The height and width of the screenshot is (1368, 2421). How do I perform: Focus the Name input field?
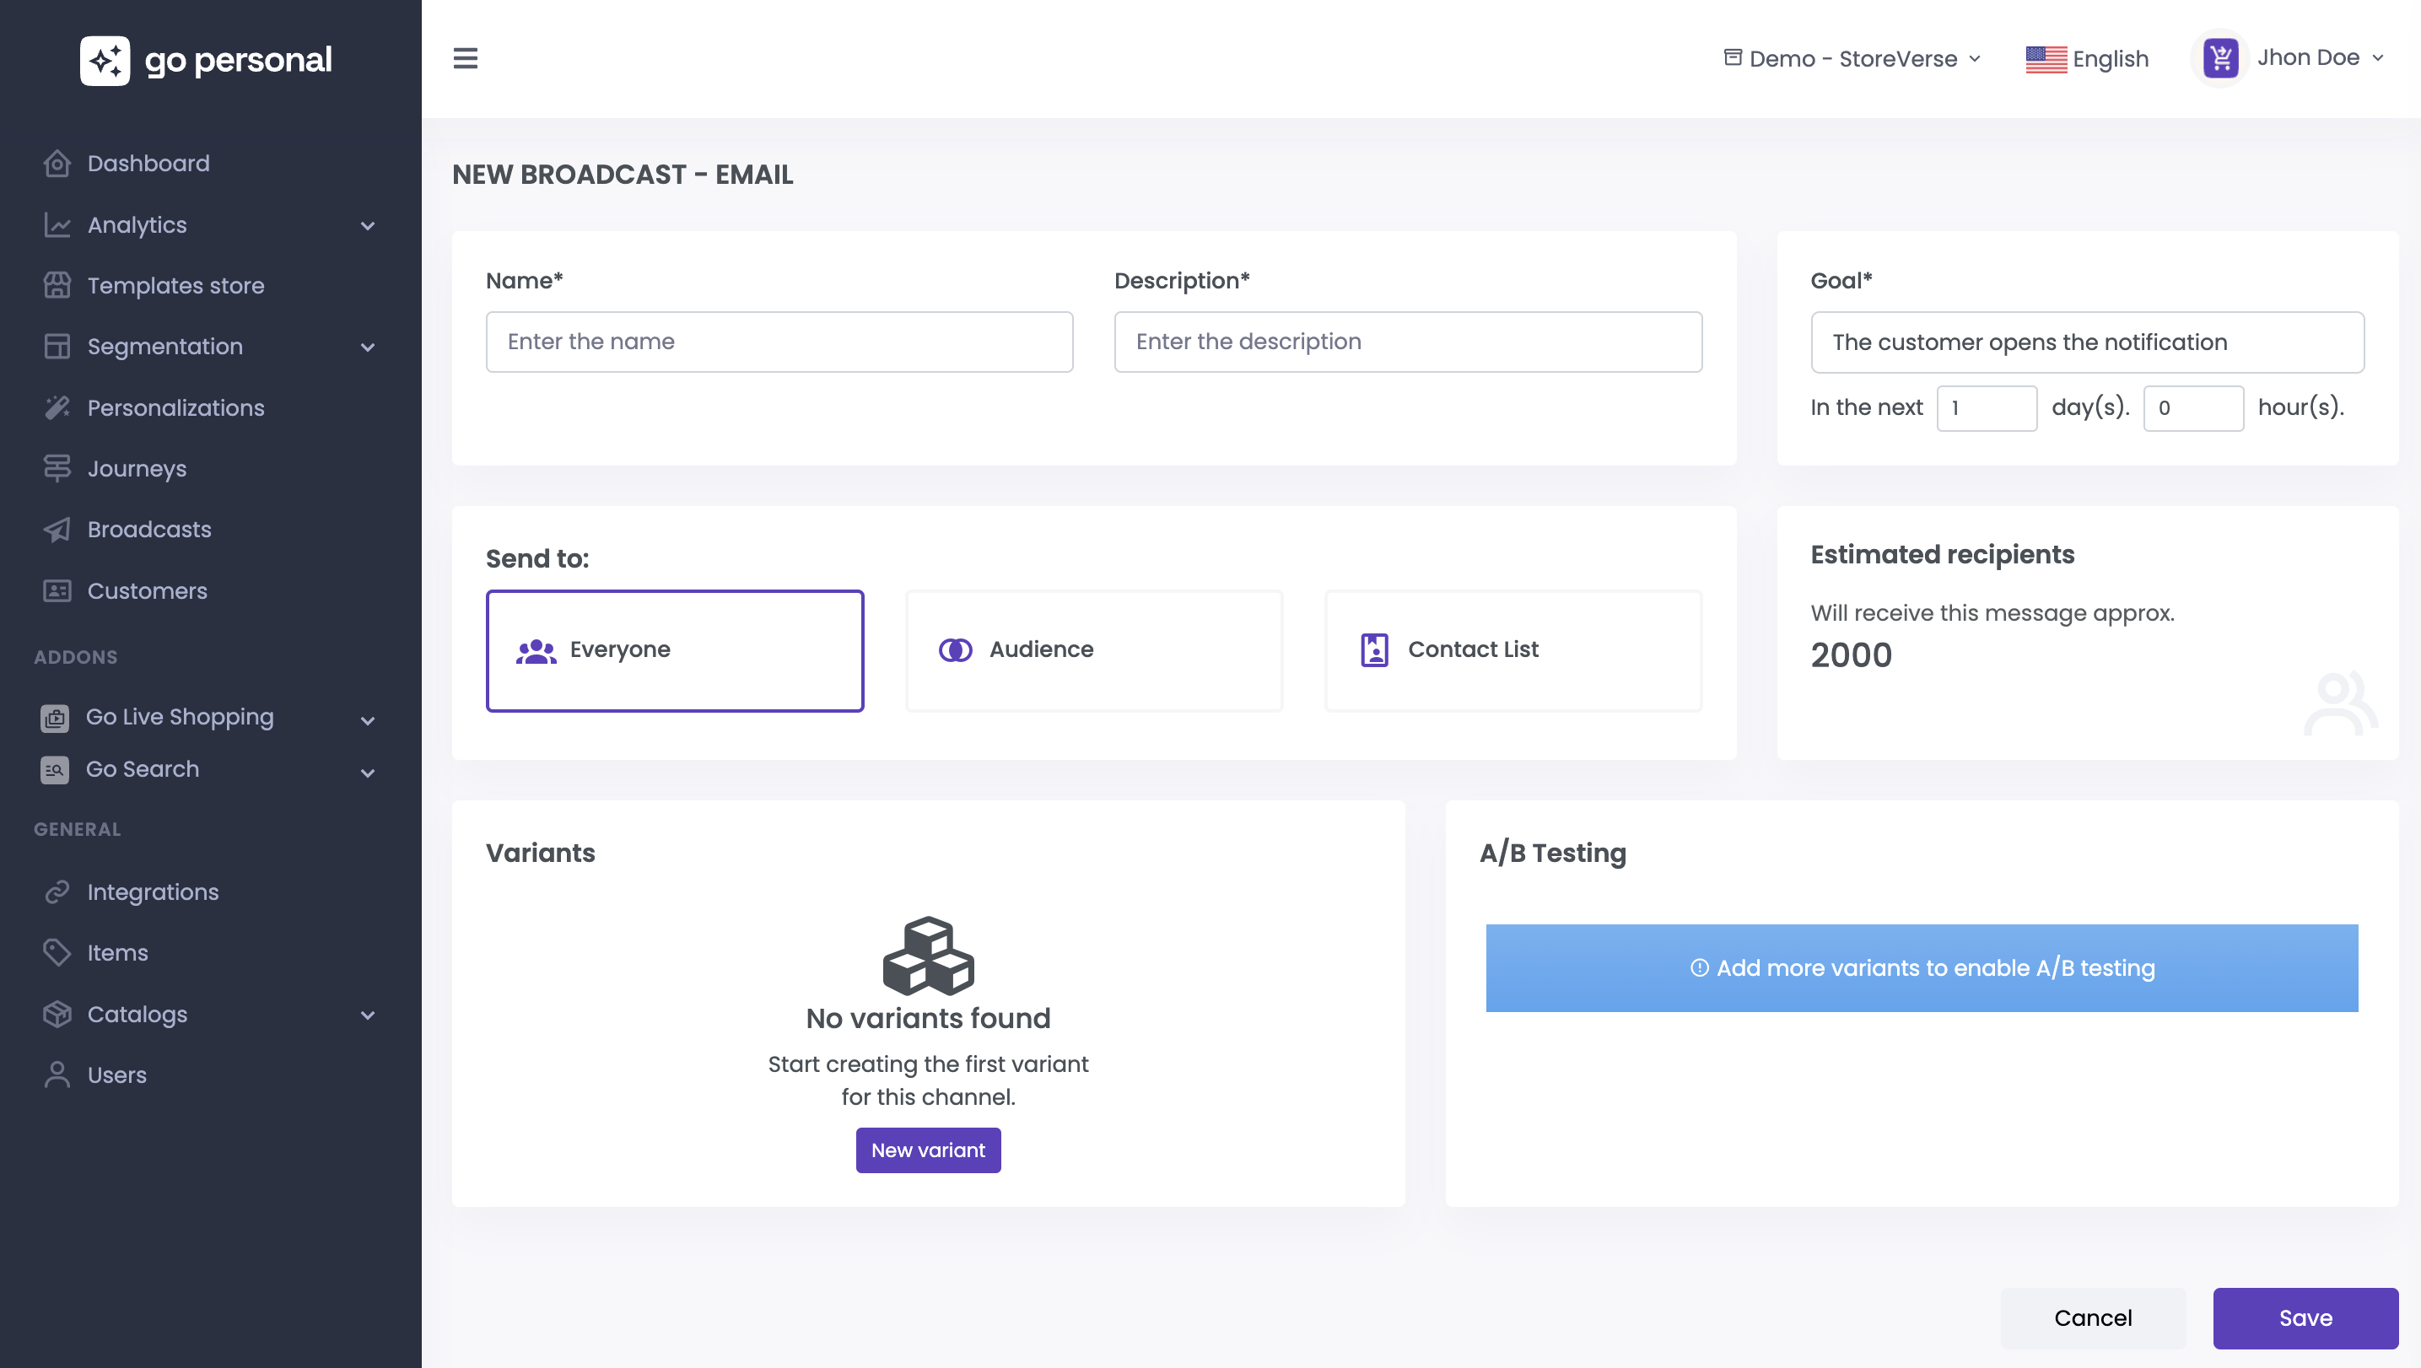(x=779, y=342)
